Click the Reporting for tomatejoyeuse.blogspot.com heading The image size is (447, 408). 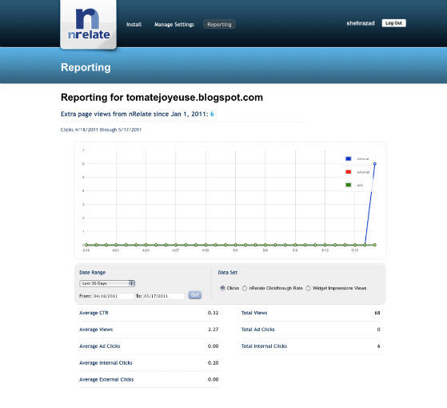162,98
